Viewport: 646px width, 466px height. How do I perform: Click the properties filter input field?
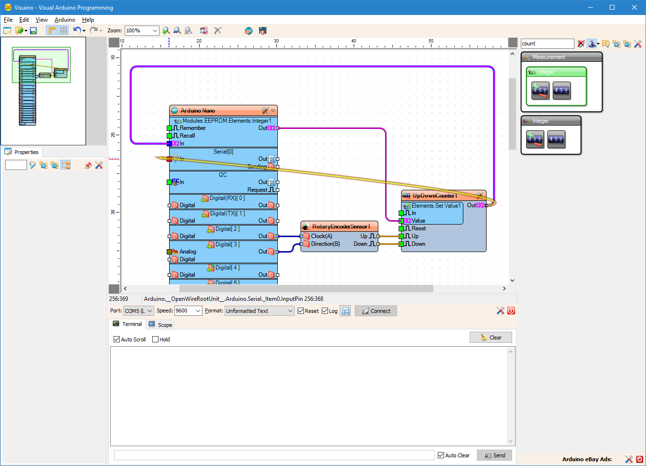tap(16, 165)
